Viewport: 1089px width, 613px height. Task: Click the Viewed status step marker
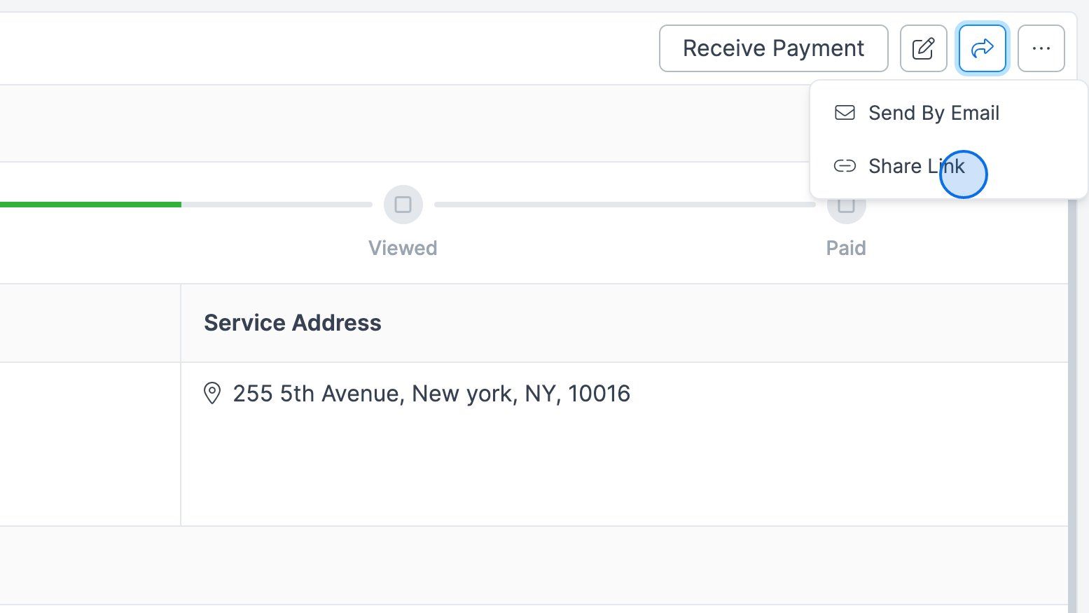(403, 205)
